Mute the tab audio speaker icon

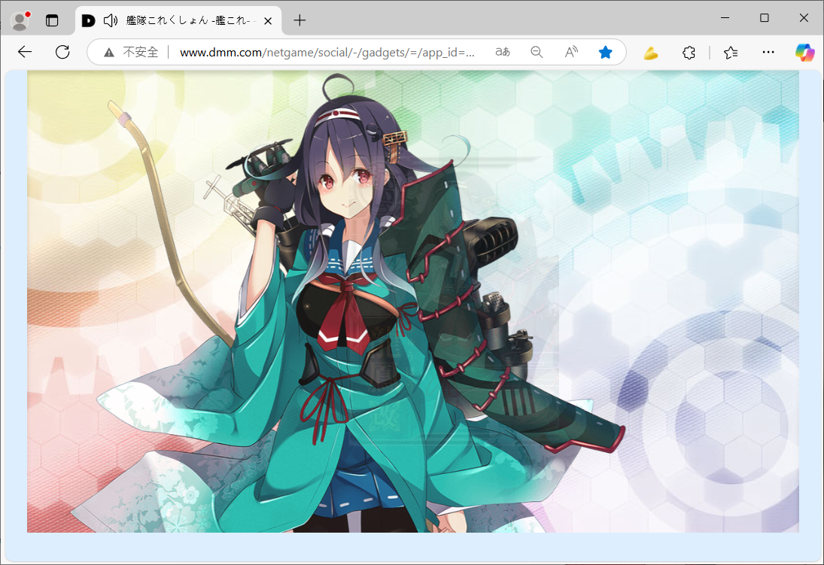pyautogui.click(x=110, y=20)
